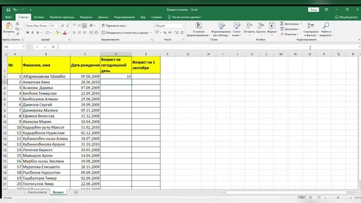Screen dimensions: 361x203
Task: Click the increase decimal icon
Action: 177,33
